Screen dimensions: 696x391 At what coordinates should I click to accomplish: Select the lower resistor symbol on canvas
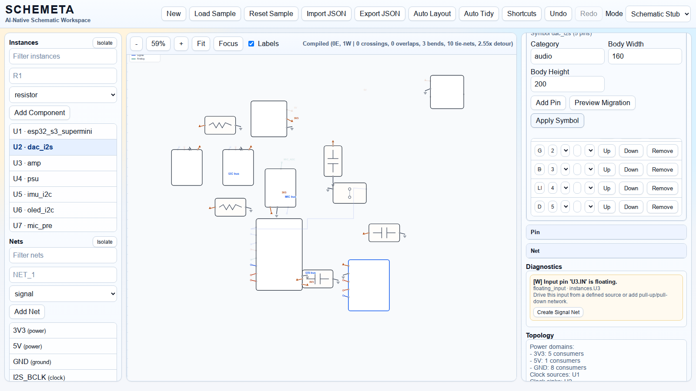(x=230, y=207)
